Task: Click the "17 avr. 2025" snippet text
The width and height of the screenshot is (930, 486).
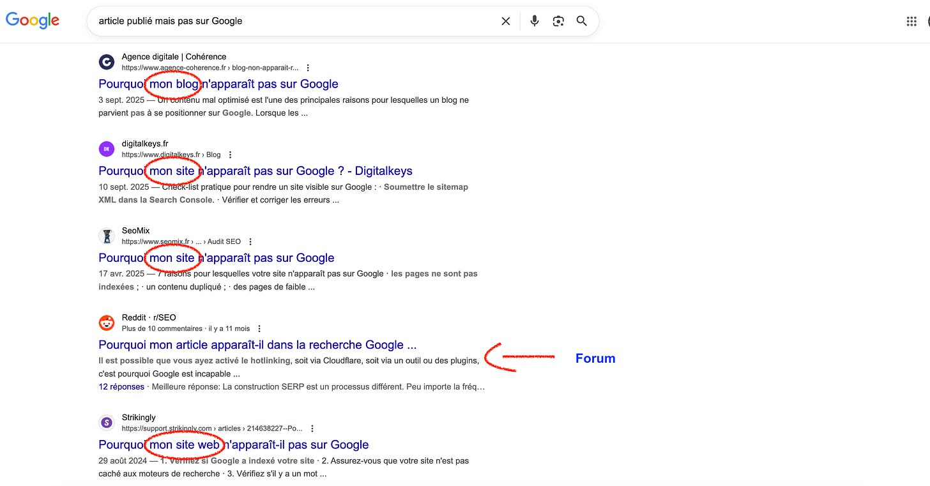Action: (122, 273)
